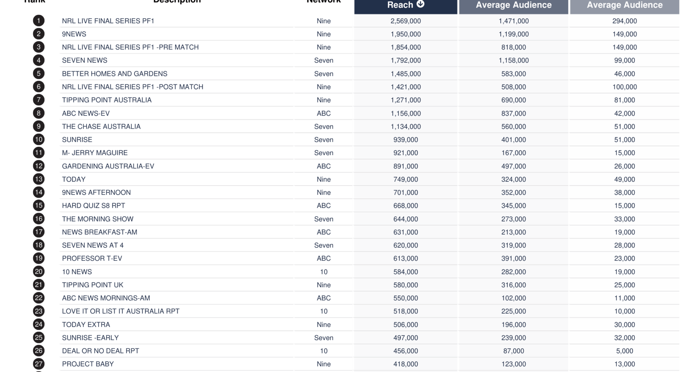Click the rank 5 circle badge

click(x=39, y=73)
